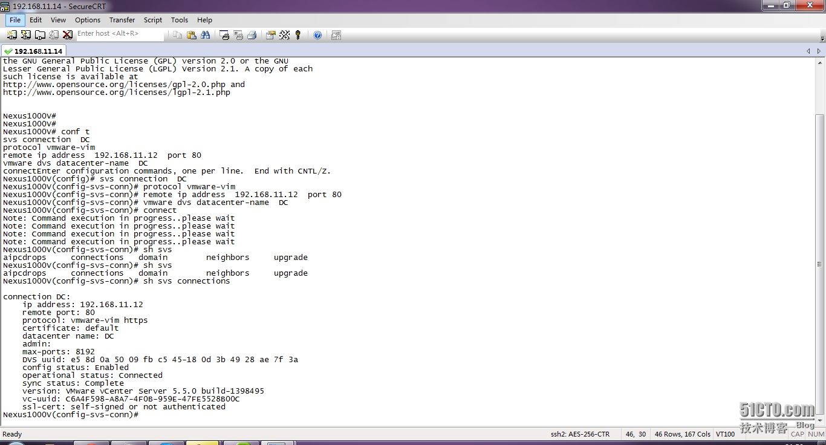Screen dimensions: 826x445
Task: Open the File menu
Action: pos(15,20)
